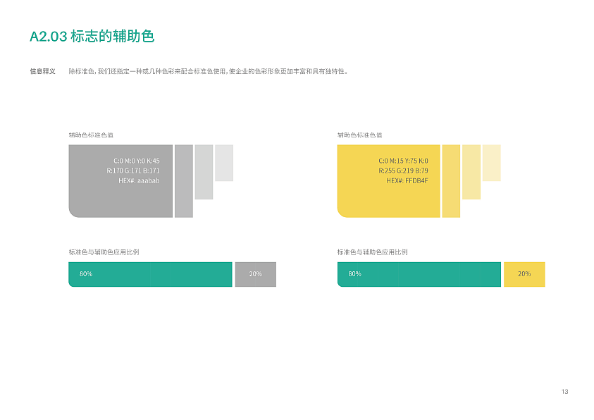Click the description sentence starting '除标准色'
594x420 pixels.
coord(208,71)
